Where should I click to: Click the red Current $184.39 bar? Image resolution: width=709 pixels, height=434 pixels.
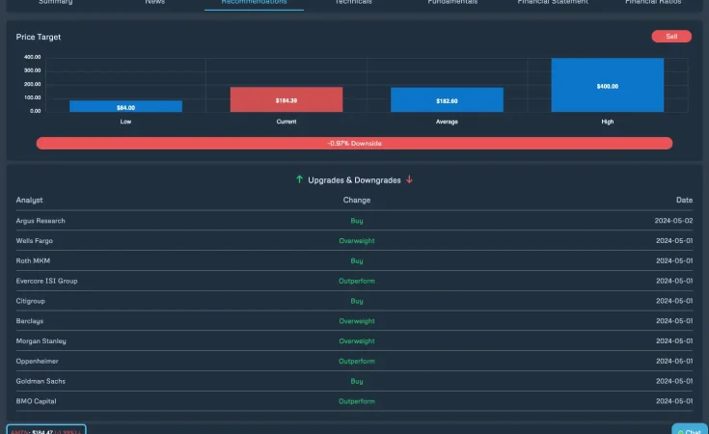(x=286, y=99)
